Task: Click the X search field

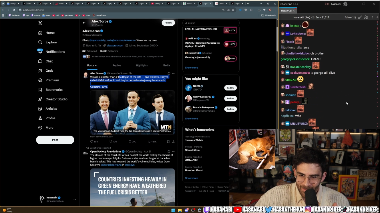Action: pos(211,23)
